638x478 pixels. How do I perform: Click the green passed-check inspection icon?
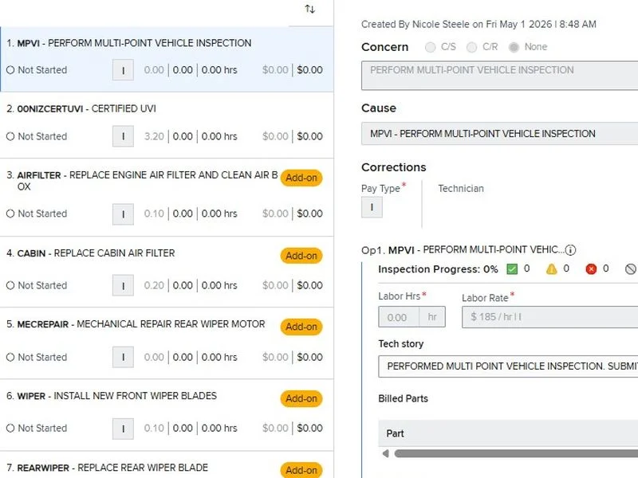point(512,269)
